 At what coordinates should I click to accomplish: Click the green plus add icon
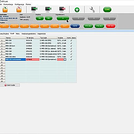click(x=77, y=10)
